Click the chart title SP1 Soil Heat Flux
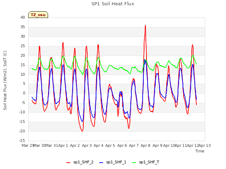The image size is (226, 169). [113, 4]
